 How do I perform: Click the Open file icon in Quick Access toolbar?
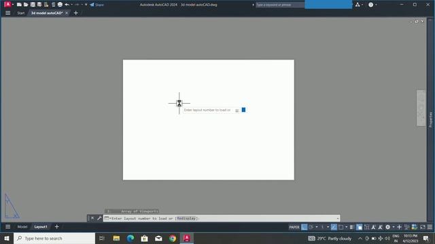[x=26, y=5]
